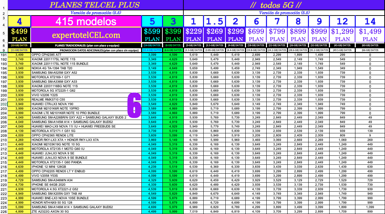Select cyan price "3,099" in OPPO A77 row
The width and height of the screenshot is (385, 214).
[152, 55]
